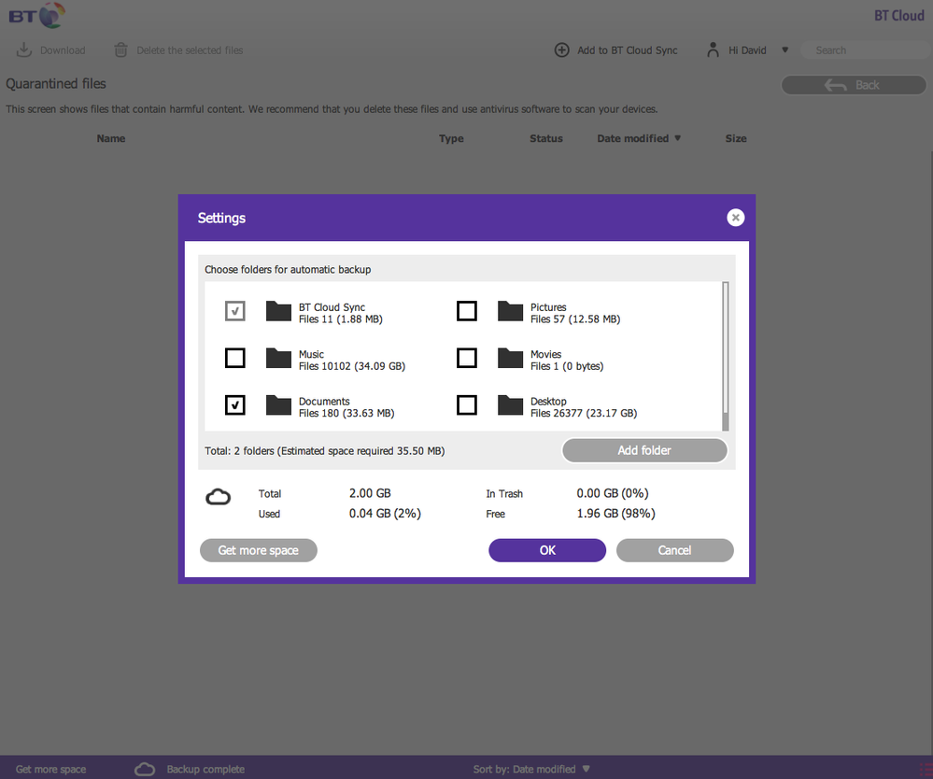Sort by the Status column header
This screenshot has height=779, width=933.
(x=546, y=138)
